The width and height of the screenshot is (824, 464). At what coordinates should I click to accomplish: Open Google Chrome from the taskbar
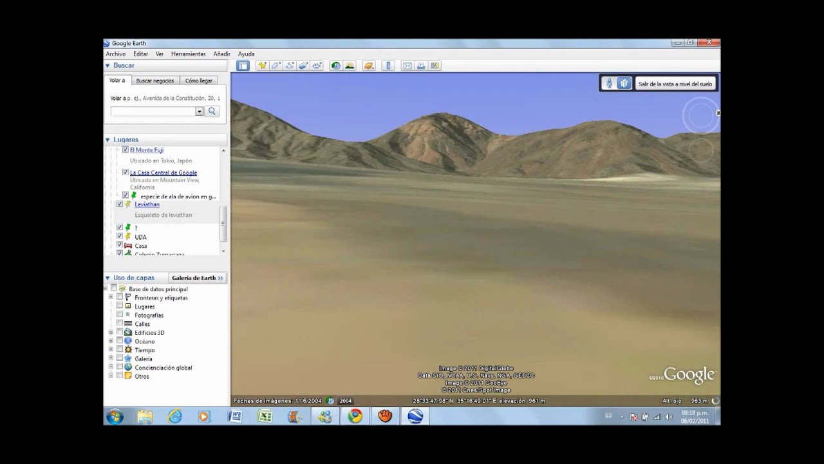(x=355, y=416)
